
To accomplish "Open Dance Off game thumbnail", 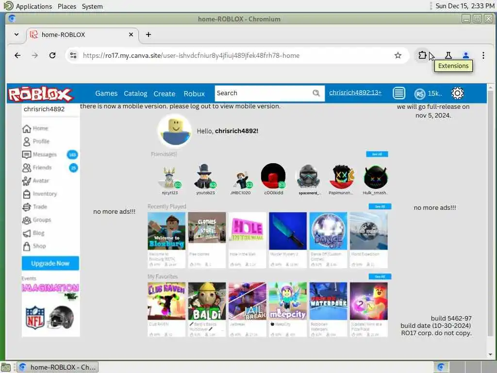I will [328, 231].
